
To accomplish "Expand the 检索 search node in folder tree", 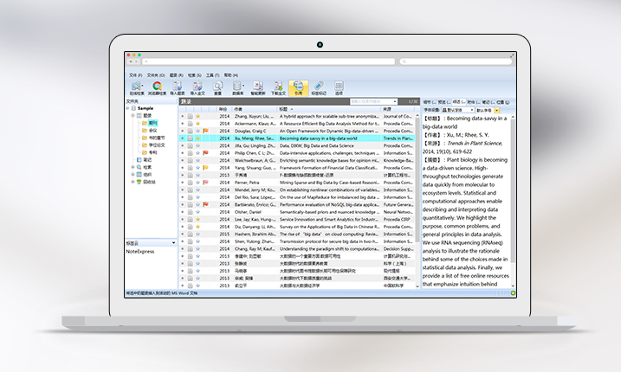I will click(x=133, y=167).
